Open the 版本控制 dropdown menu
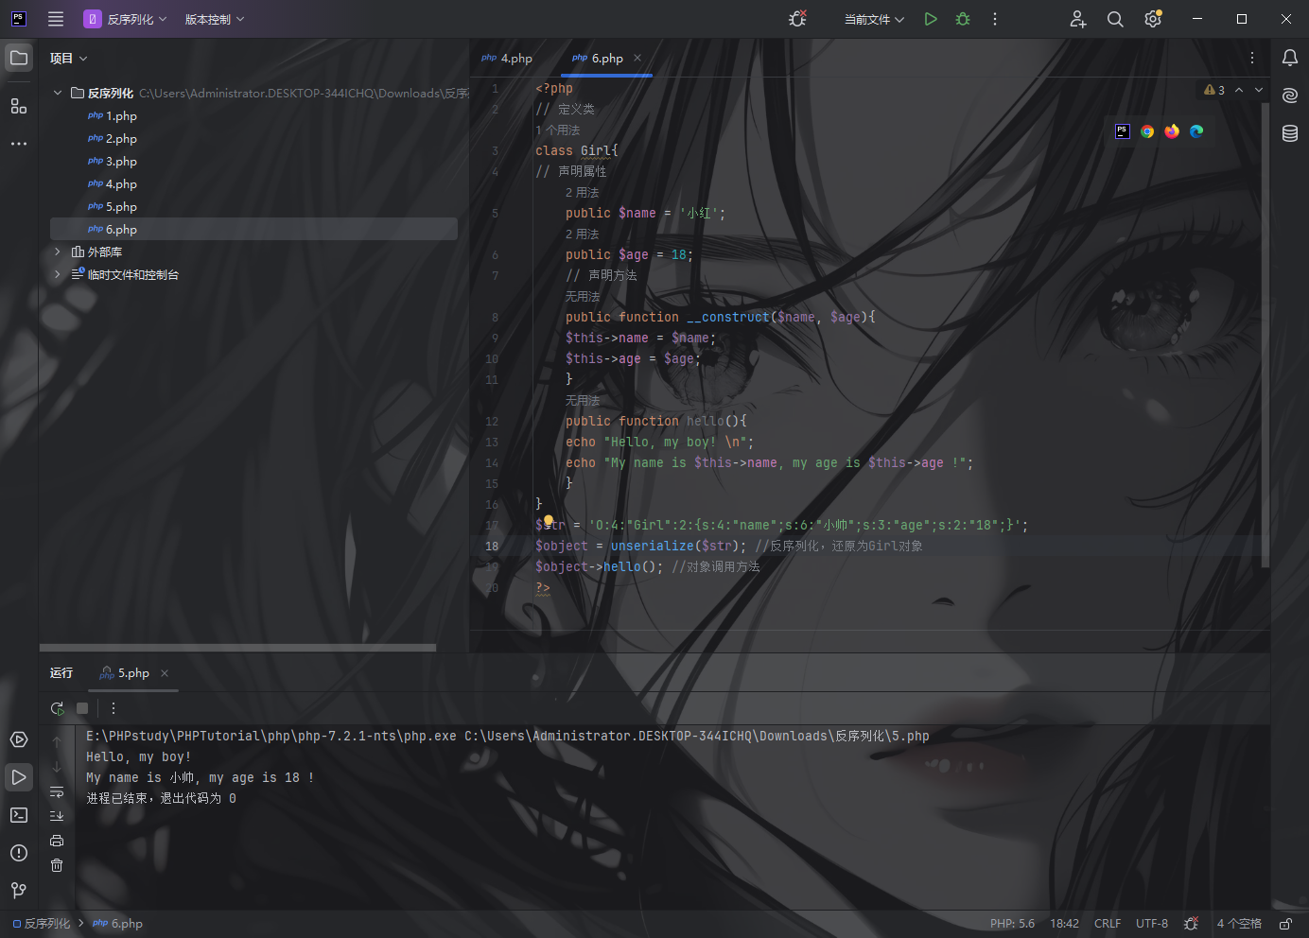Screen dimensions: 1309x938 pyautogui.click(x=215, y=19)
